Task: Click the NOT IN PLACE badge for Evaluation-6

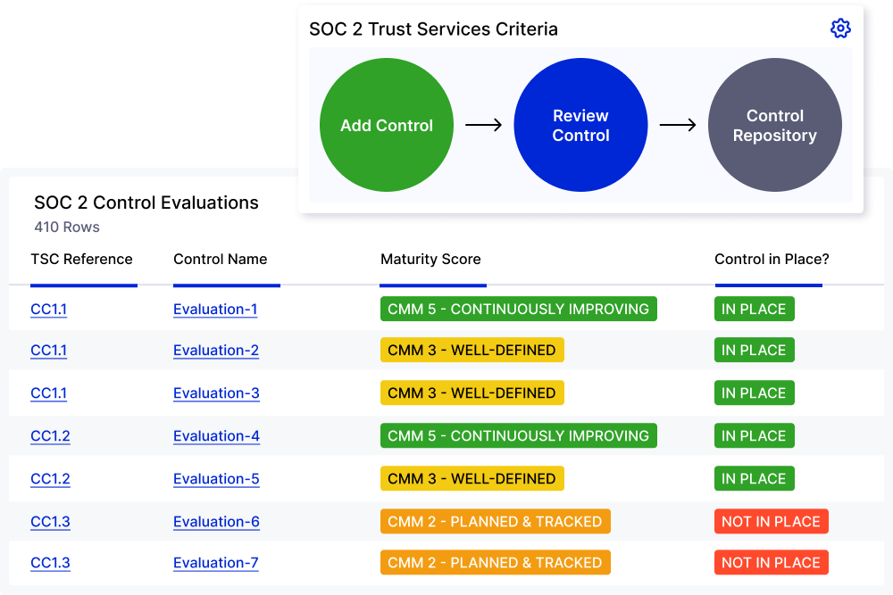Action: [x=772, y=522]
